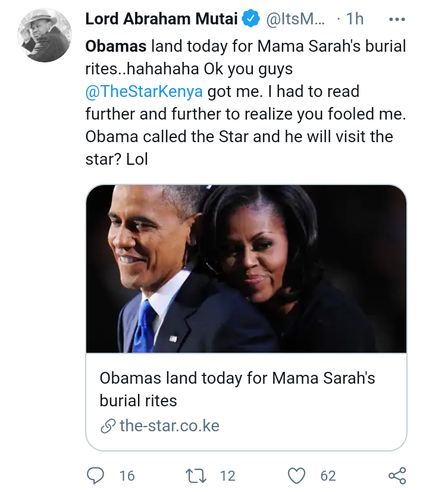Click the Lord Abraham Mutai display name
The height and width of the screenshot is (492, 426).
162,18
